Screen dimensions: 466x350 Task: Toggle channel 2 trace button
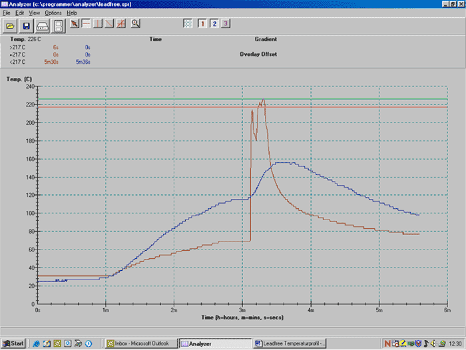(x=214, y=23)
